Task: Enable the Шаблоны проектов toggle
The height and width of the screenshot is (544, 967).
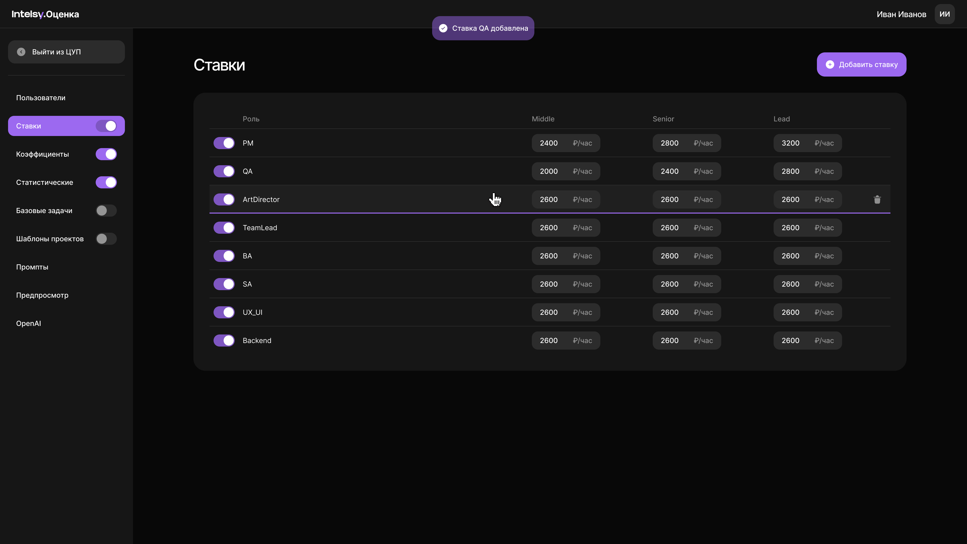Action: click(x=106, y=239)
